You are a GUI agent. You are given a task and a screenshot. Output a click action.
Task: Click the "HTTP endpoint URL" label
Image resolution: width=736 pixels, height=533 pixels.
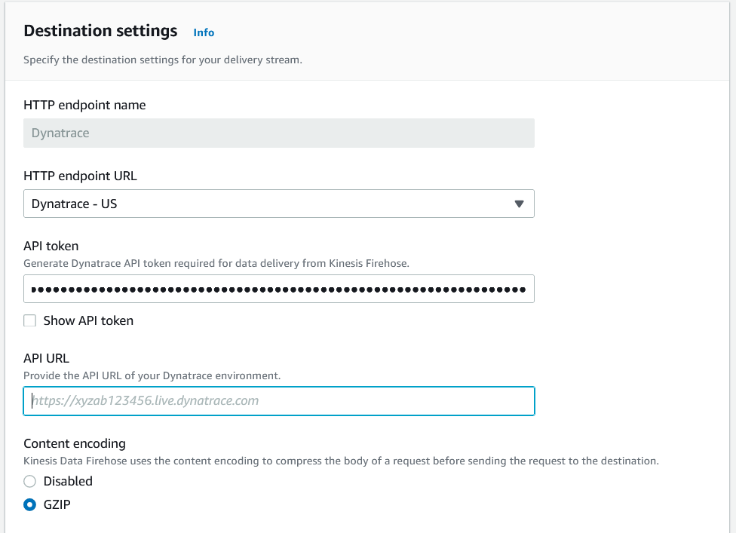point(80,176)
